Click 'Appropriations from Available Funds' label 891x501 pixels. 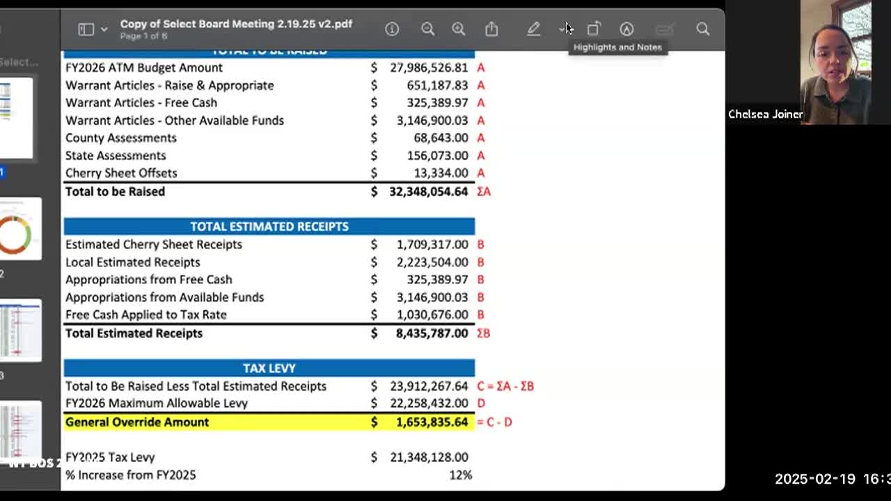pos(165,297)
